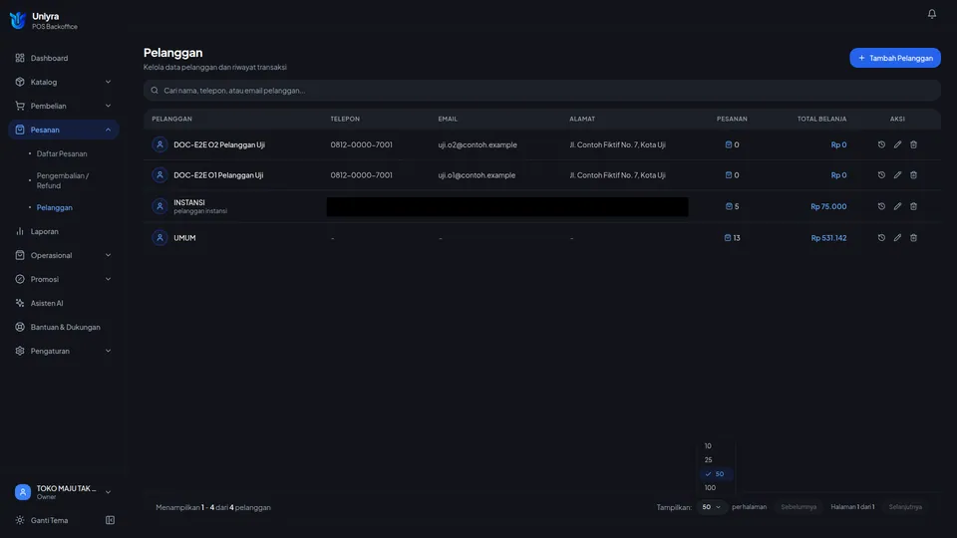
Task: Toggle theme with Ganti Tema
Action: point(42,520)
